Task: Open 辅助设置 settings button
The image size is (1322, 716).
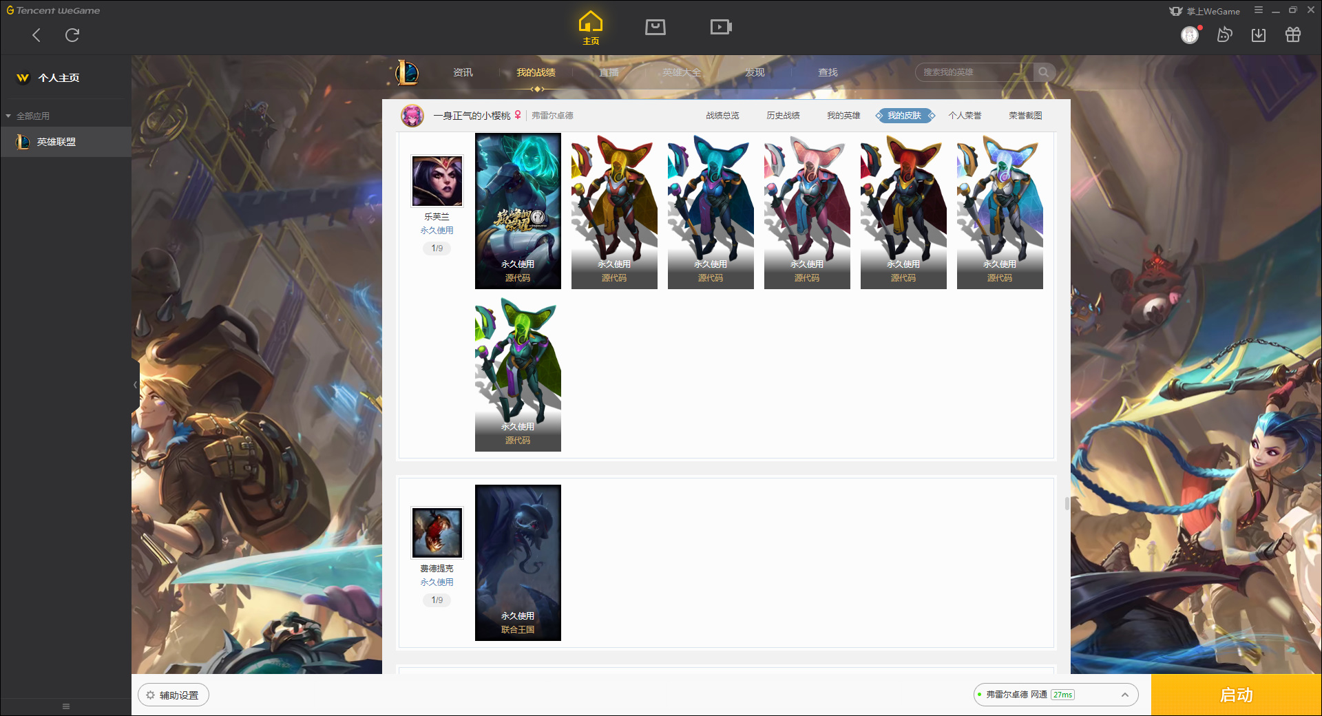Action: [174, 695]
